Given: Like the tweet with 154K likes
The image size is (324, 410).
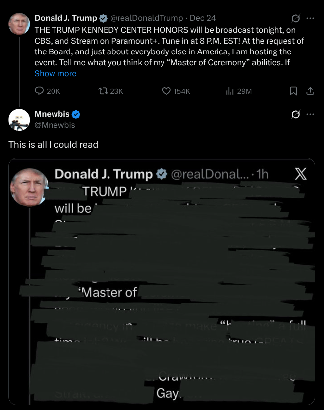Looking at the screenshot, I should click(167, 91).
